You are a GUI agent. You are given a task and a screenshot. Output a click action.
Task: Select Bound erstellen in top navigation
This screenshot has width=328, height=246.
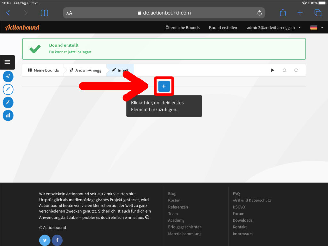click(x=223, y=28)
